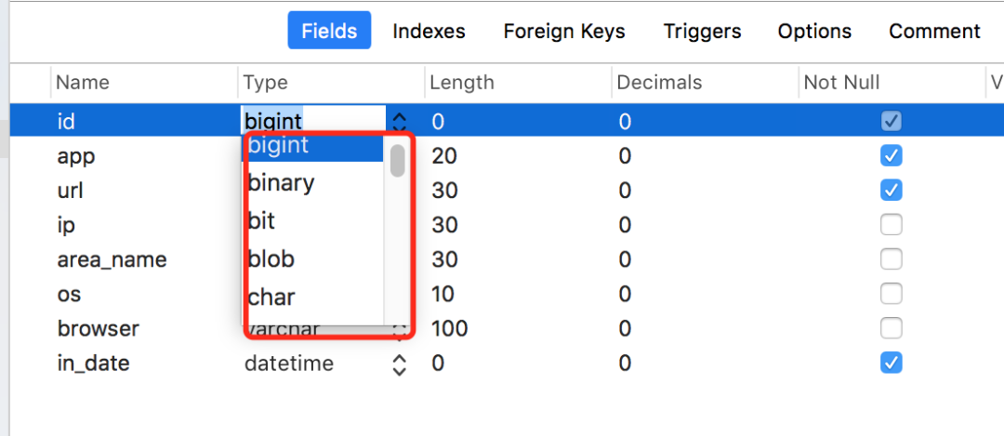Select bit in the type list
The image size is (1004, 436).
coord(262,221)
